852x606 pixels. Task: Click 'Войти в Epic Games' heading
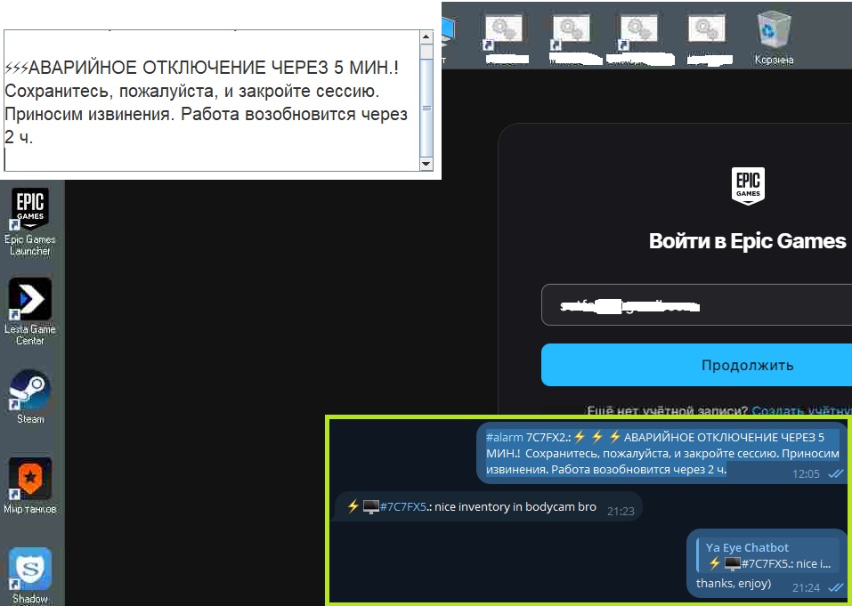click(x=747, y=240)
